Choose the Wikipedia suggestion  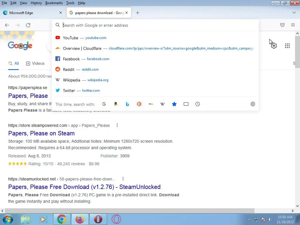(x=155, y=80)
